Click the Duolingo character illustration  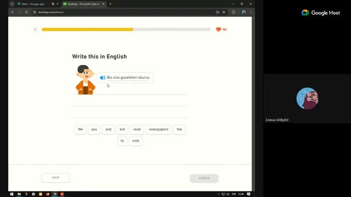click(85, 80)
